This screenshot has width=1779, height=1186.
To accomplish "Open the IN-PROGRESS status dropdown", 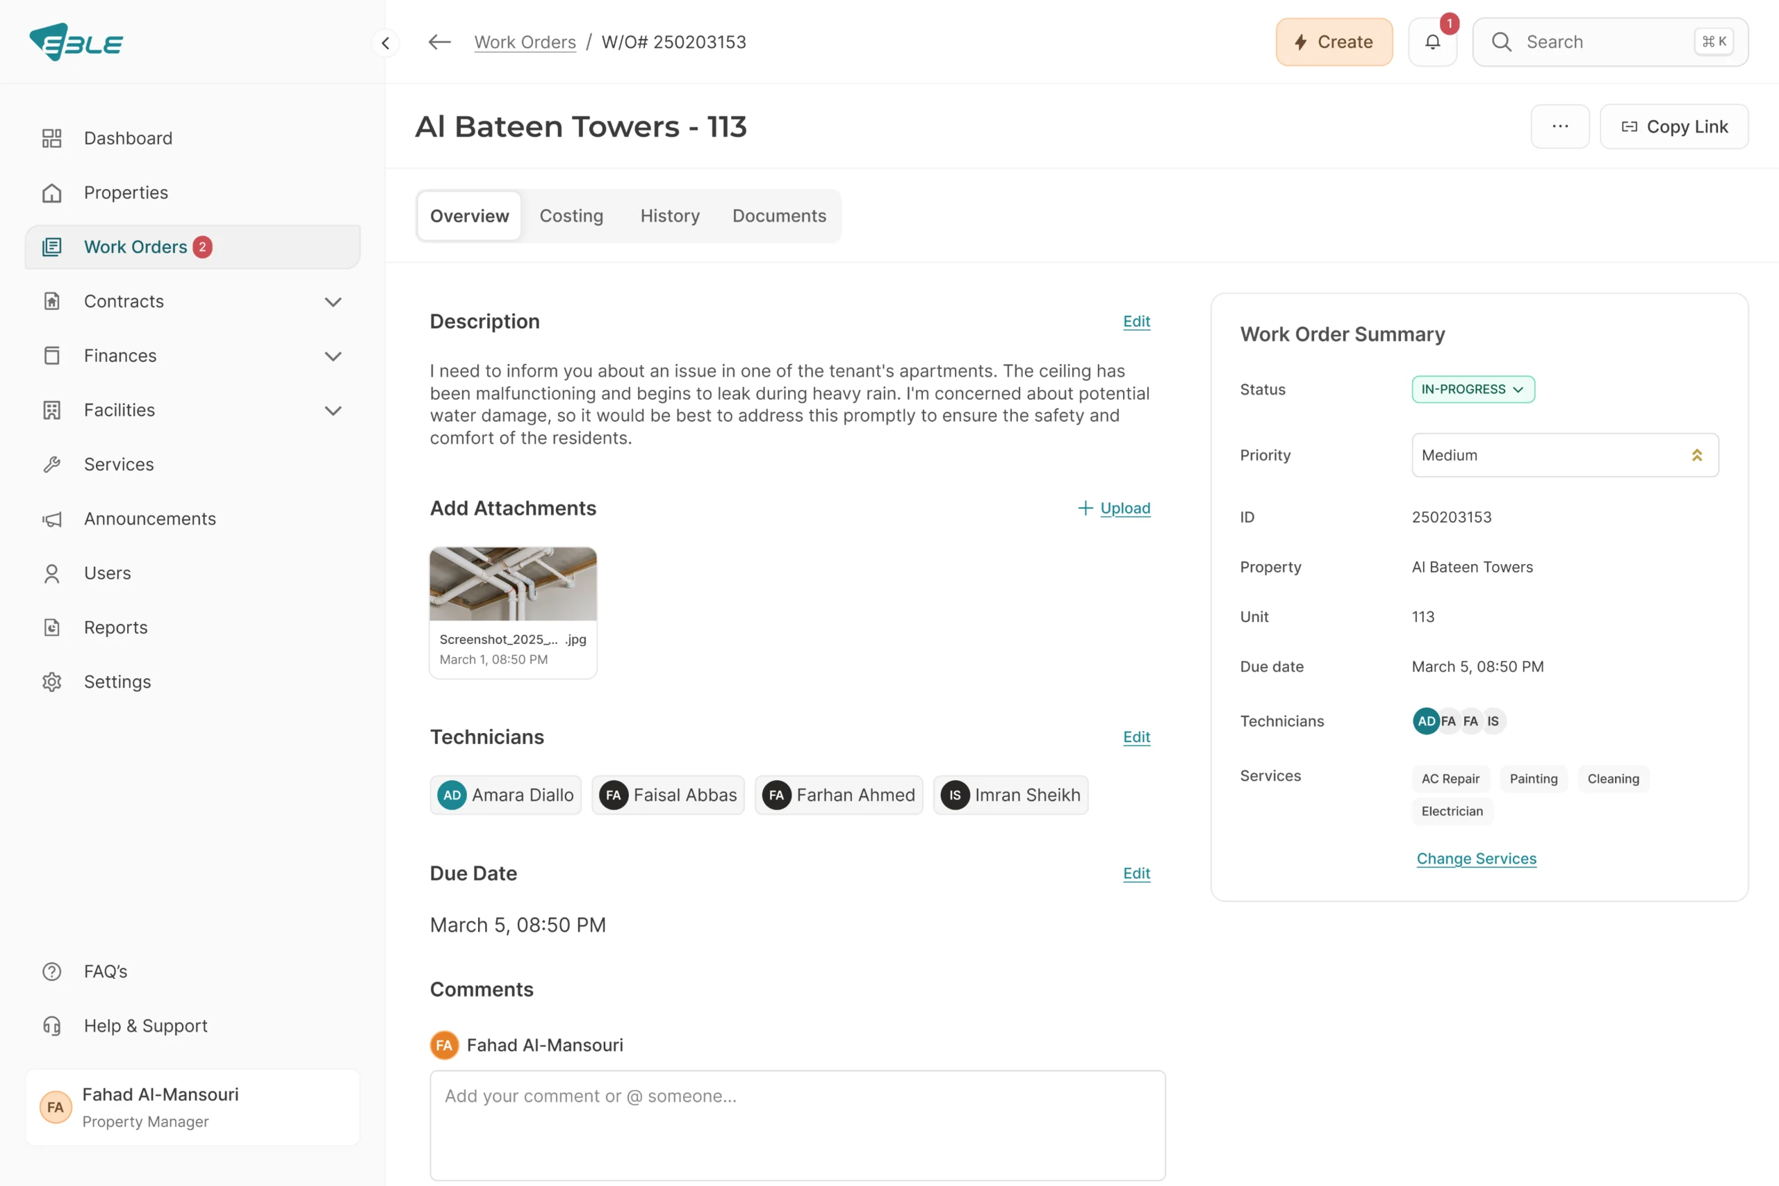I will pos(1473,390).
